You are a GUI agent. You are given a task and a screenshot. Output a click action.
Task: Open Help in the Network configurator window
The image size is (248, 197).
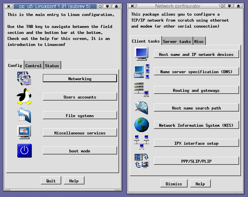(x=200, y=184)
